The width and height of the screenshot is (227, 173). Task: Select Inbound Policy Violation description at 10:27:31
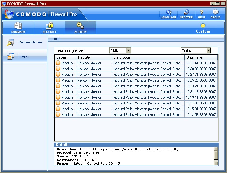tap(148, 75)
